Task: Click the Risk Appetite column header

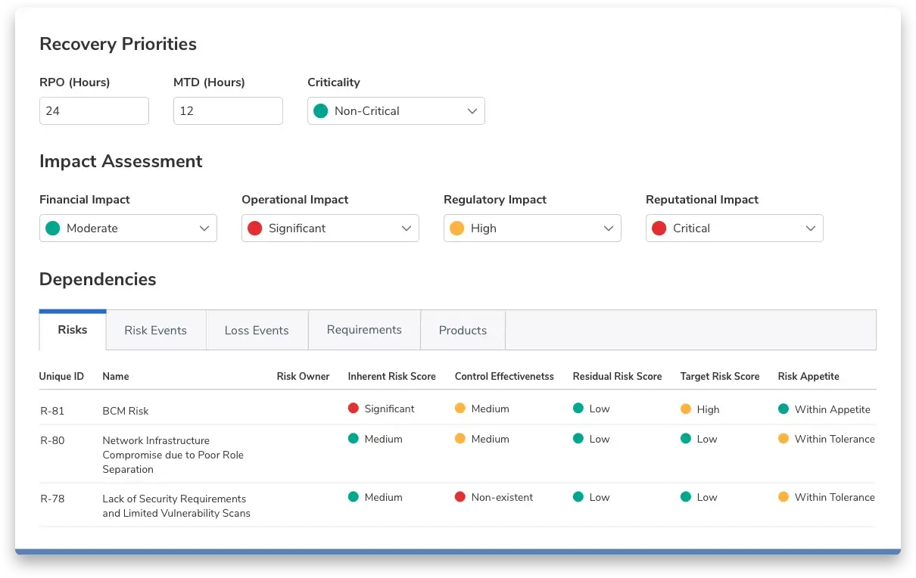Action: [x=808, y=377]
